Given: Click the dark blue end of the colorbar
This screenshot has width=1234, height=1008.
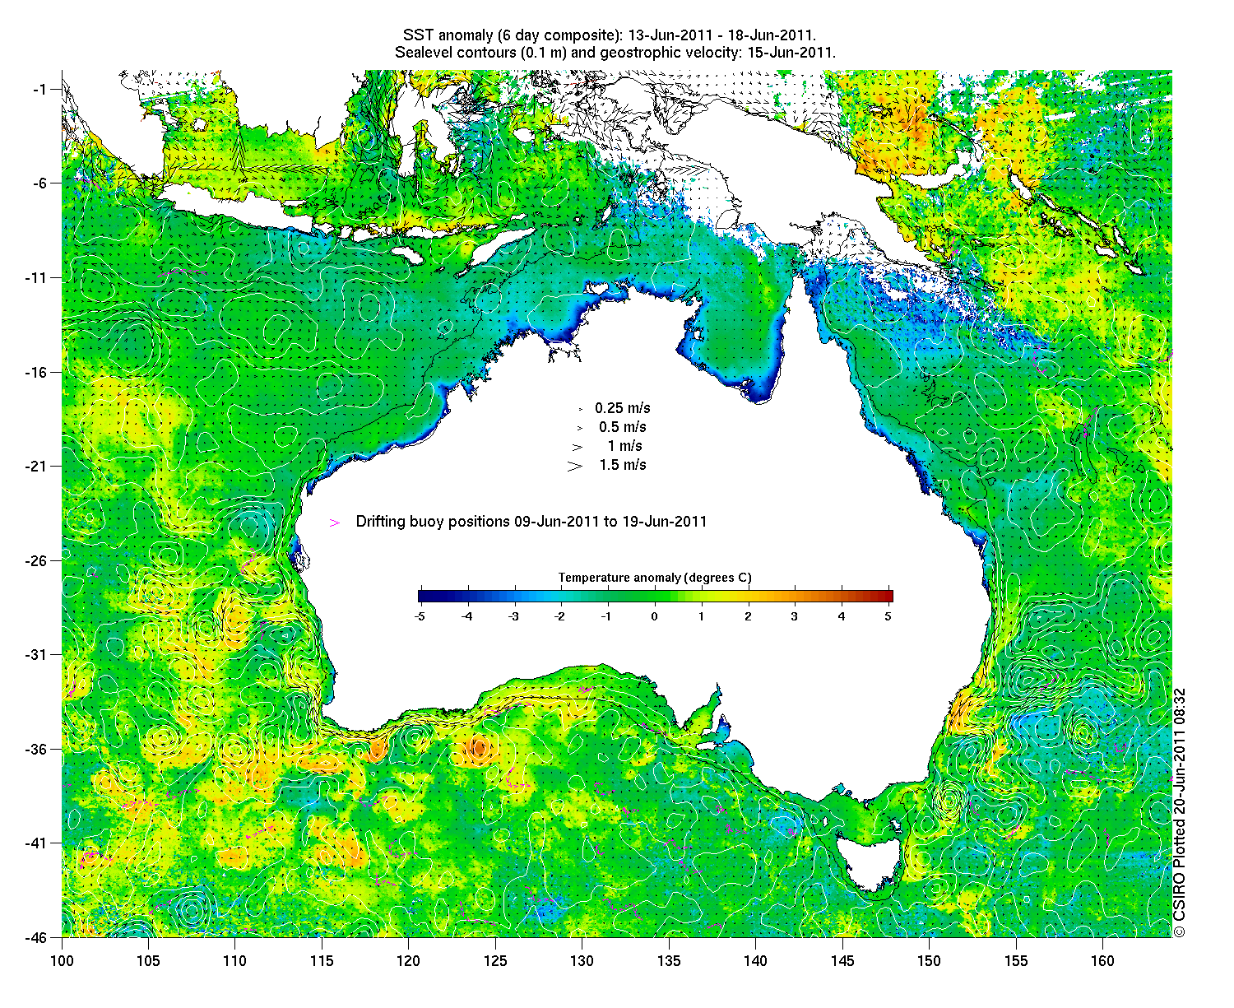Looking at the screenshot, I should point(423,597).
